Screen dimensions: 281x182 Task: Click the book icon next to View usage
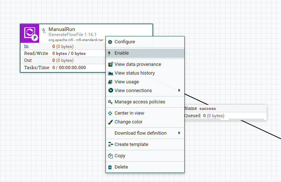tap(110, 82)
